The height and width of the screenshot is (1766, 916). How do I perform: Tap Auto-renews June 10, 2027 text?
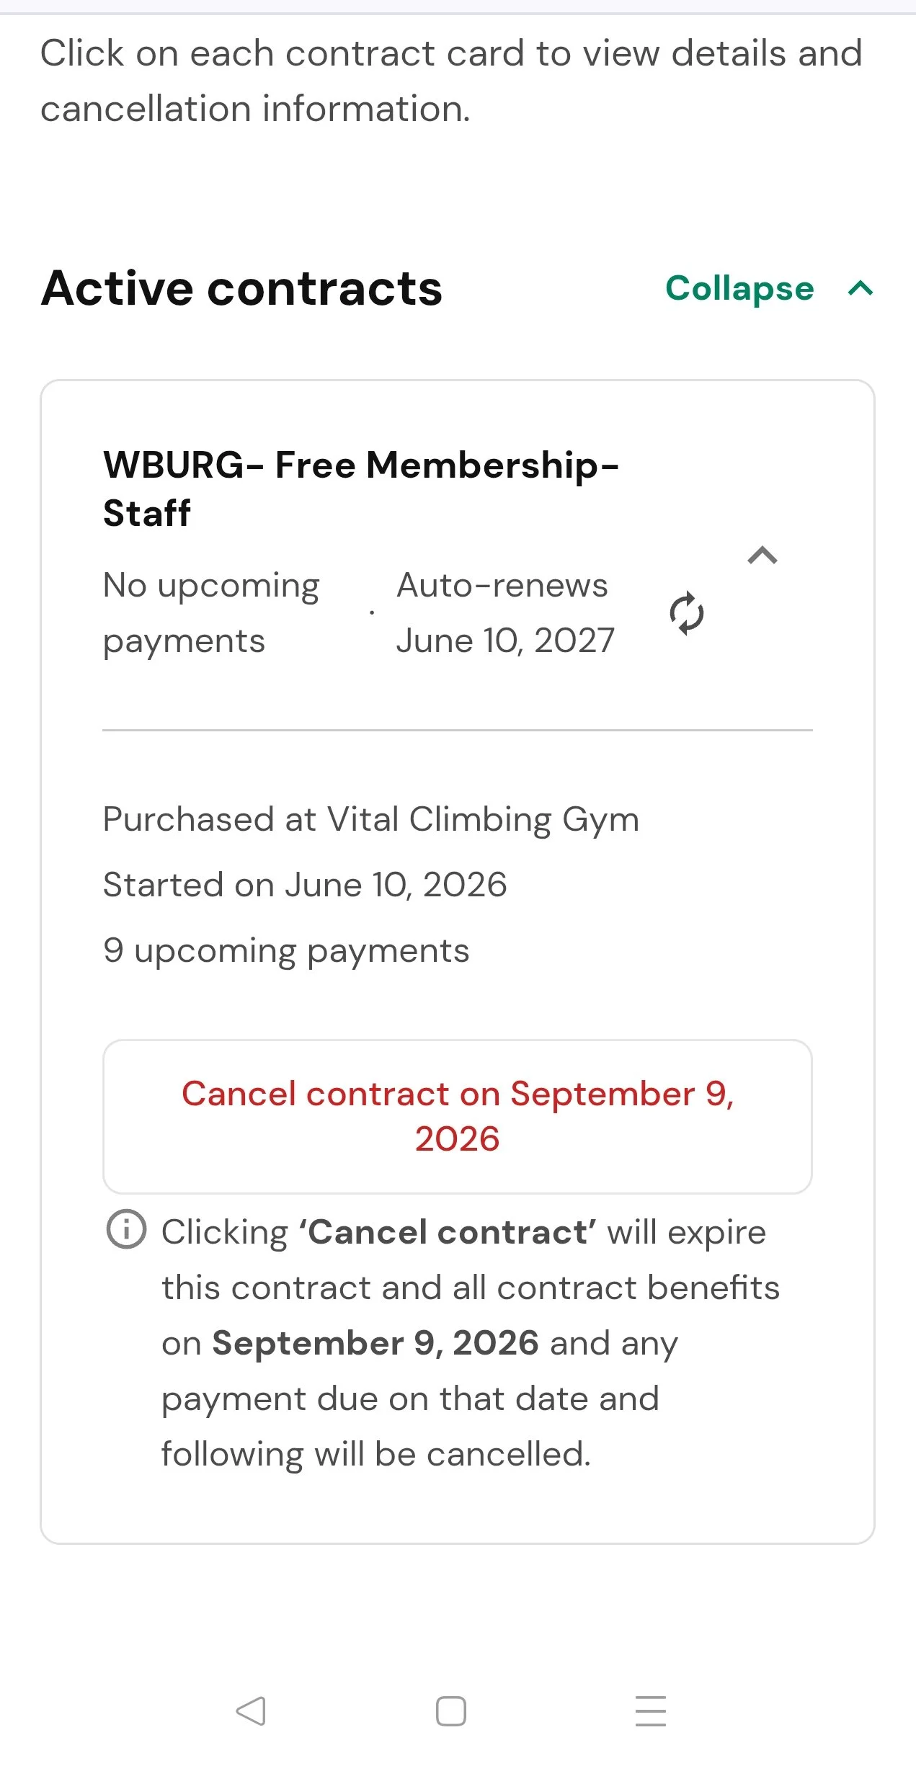(505, 613)
